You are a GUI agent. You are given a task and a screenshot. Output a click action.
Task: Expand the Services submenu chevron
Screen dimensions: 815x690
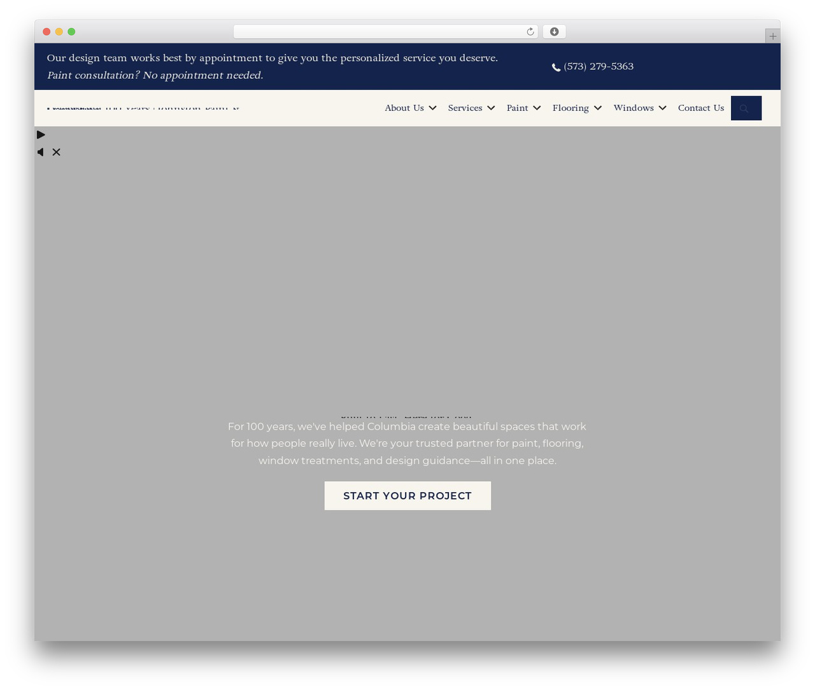[x=491, y=108]
